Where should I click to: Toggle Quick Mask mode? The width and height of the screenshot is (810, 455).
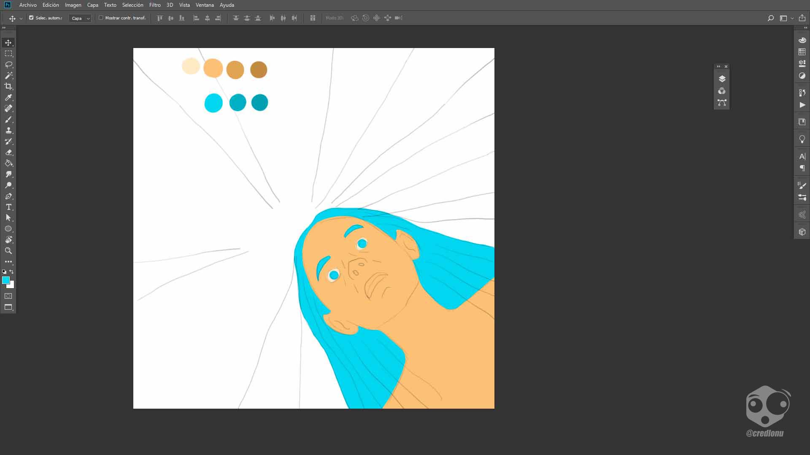(x=8, y=296)
